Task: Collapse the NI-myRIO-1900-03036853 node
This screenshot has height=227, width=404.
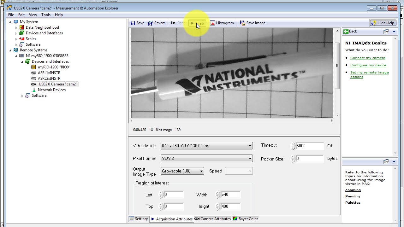Action: 16,56
